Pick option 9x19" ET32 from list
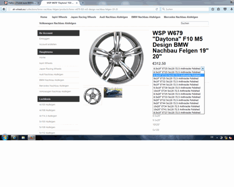Image resolution: width=234 pixels, height=187 pixels. (178, 81)
